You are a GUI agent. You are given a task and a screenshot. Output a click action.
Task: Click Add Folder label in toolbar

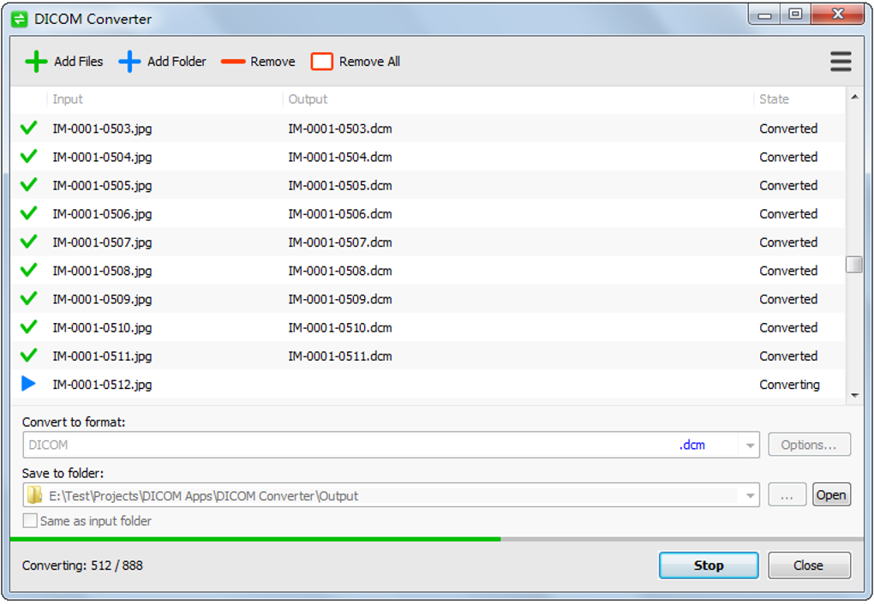pos(177,62)
